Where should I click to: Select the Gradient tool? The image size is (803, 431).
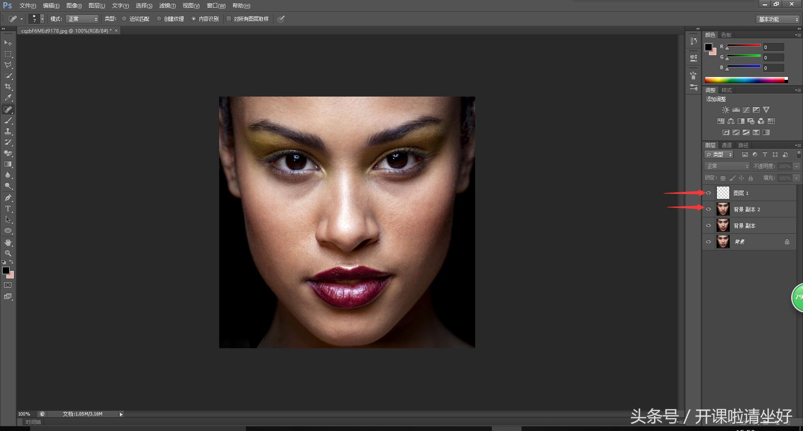[8, 164]
